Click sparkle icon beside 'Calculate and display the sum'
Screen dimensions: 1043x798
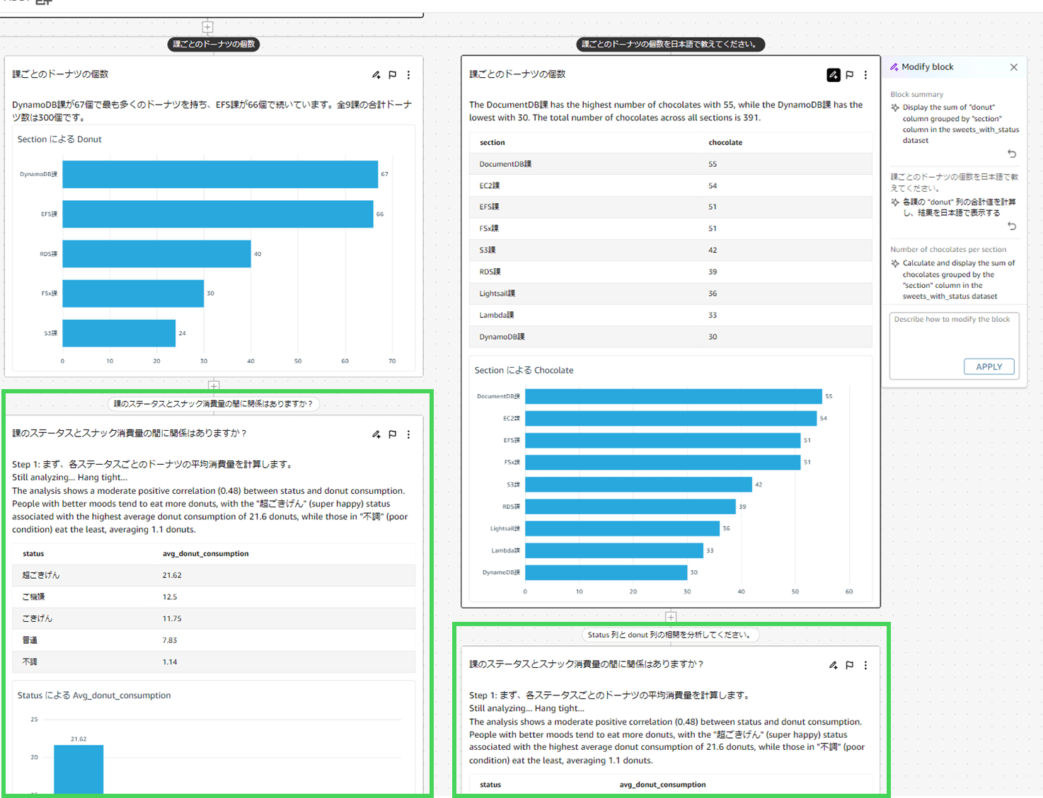click(895, 263)
